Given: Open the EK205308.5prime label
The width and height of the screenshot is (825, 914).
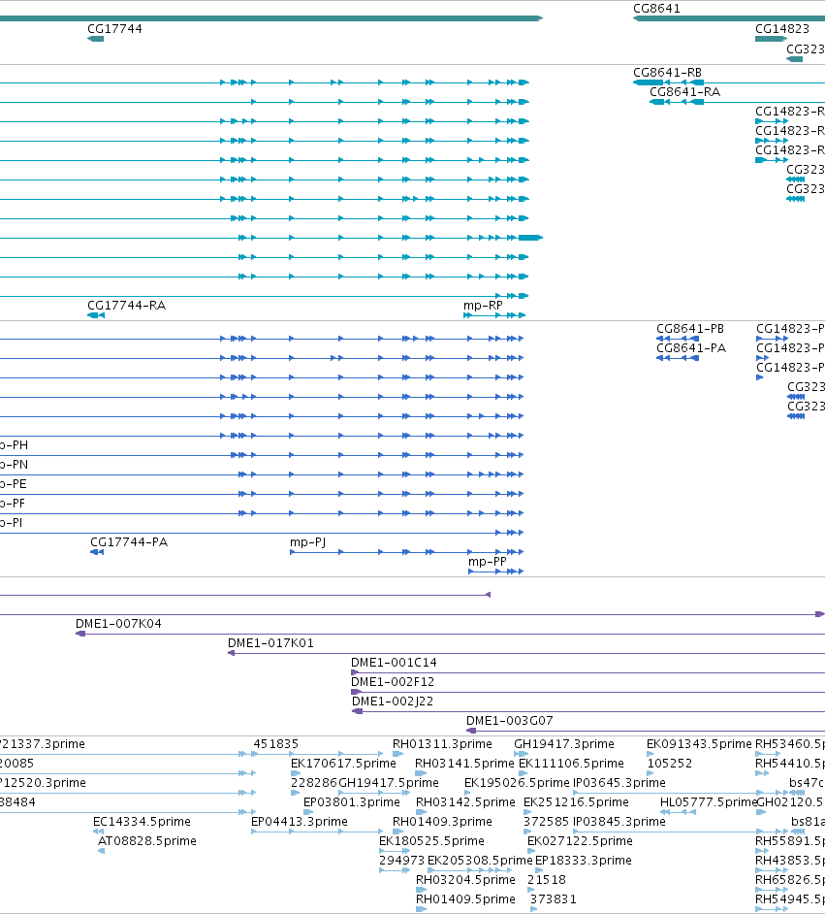Looking at the screenshot, I should click(x=480, y=861).
